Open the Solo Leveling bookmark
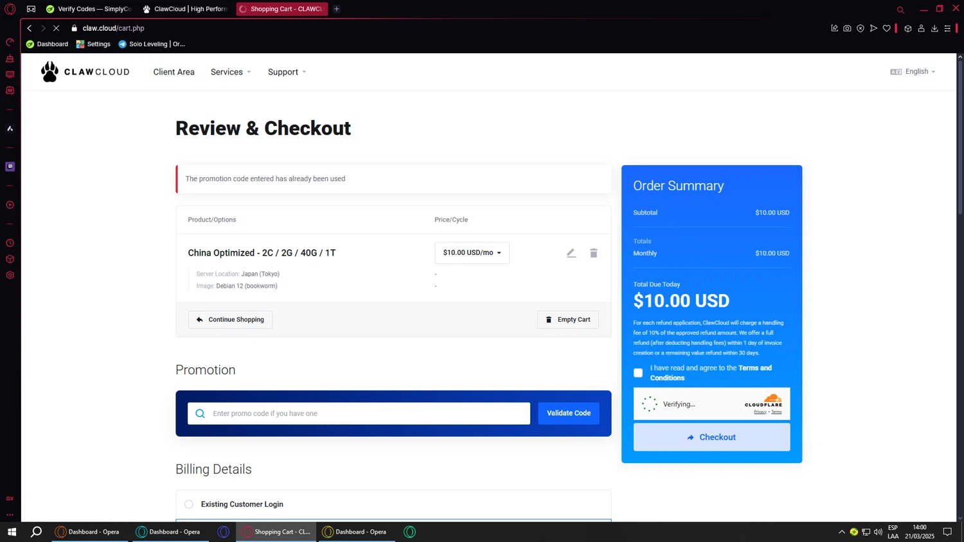 click(x=152, y=44)
